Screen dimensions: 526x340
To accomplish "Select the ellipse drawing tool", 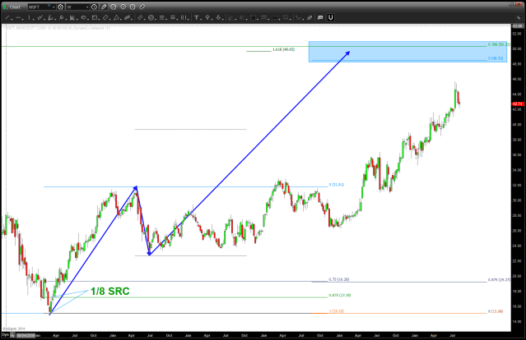I will click(83, 17).
